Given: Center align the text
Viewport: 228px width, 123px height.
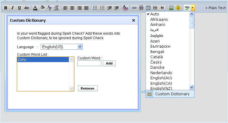Looking at the screenshot, I should [72, 8].
